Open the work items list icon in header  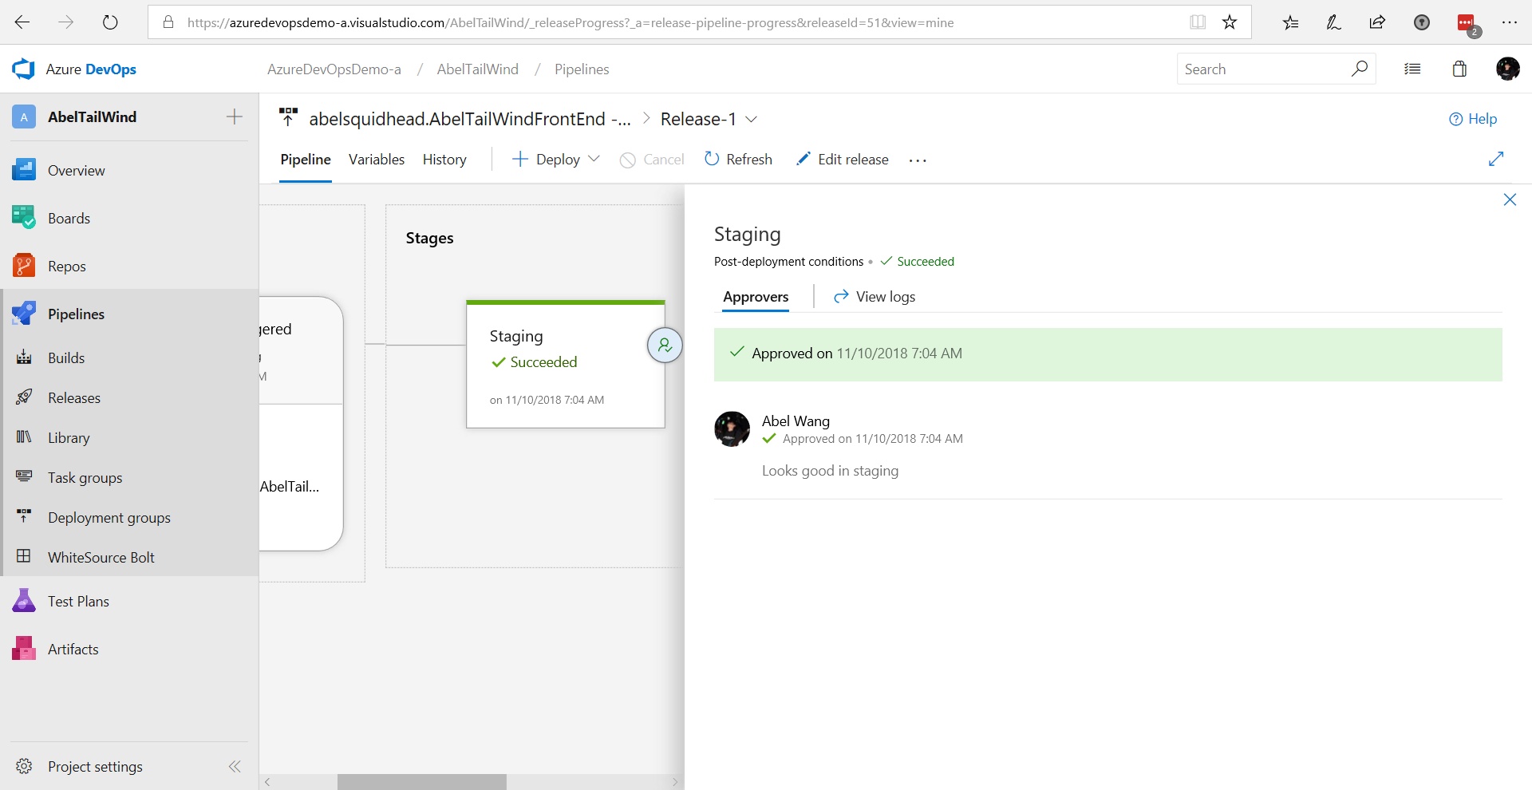tap(1412, 69)
